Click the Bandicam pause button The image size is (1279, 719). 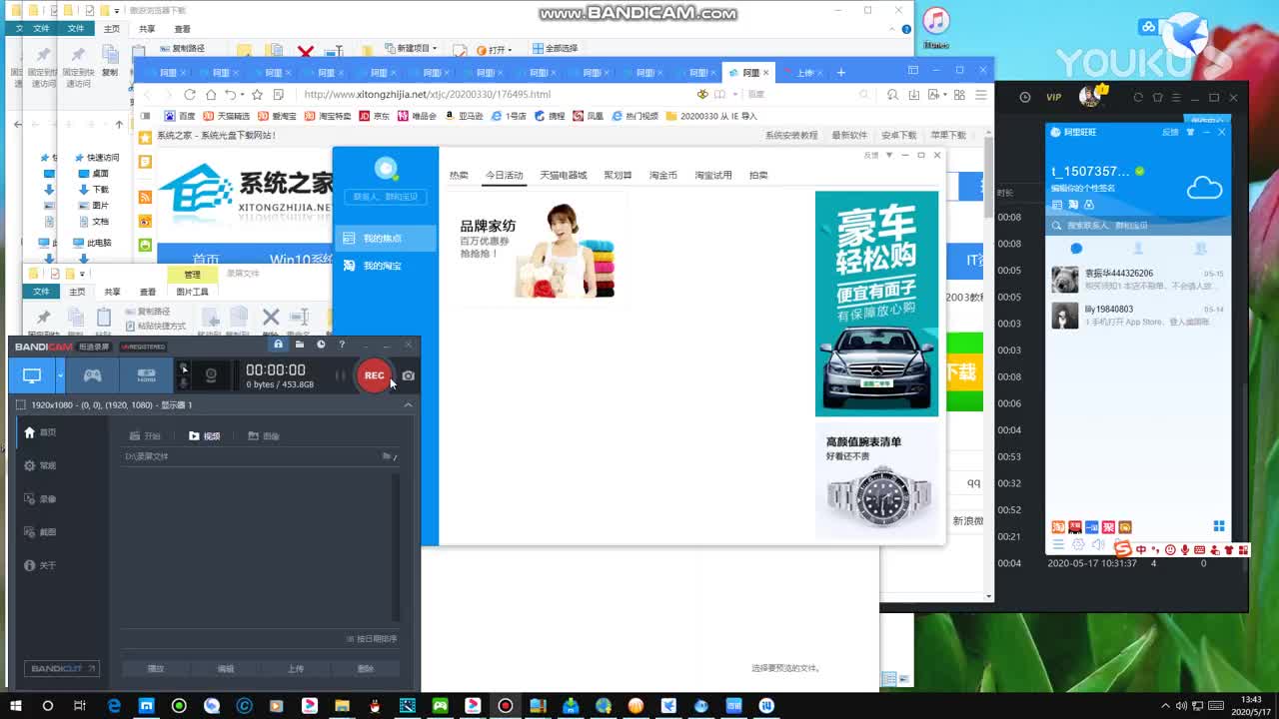(x=341, y=375)
